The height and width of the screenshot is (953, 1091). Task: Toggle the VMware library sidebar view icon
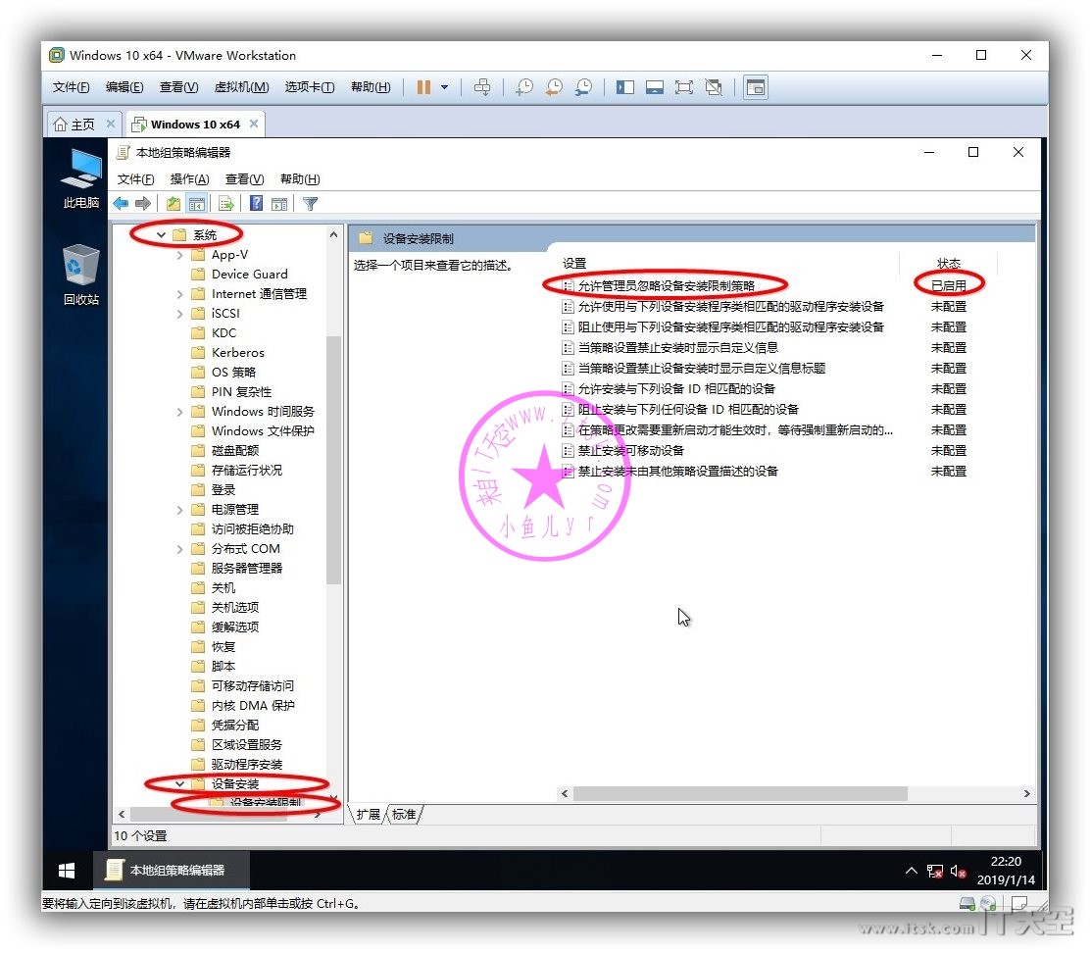pyautogui.click(x=624, y=87)
